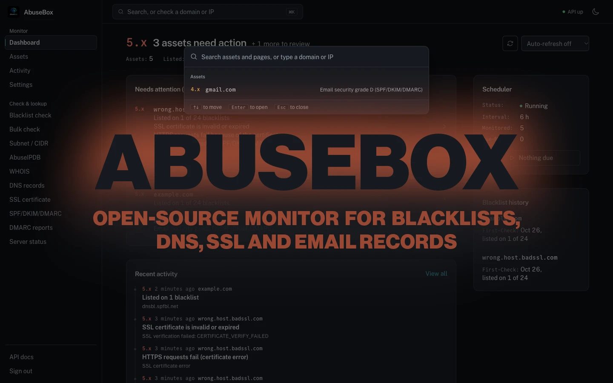Click the AbuseBox brand name
This screenshot has height=383, width=613.
tap(39, 12)
